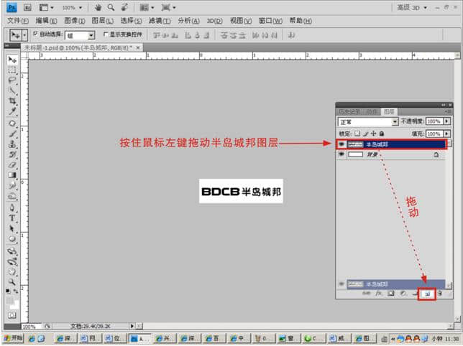Click the Delete Layer trash icon
Viewport: 463px width, 346px height.
point(439,294)
